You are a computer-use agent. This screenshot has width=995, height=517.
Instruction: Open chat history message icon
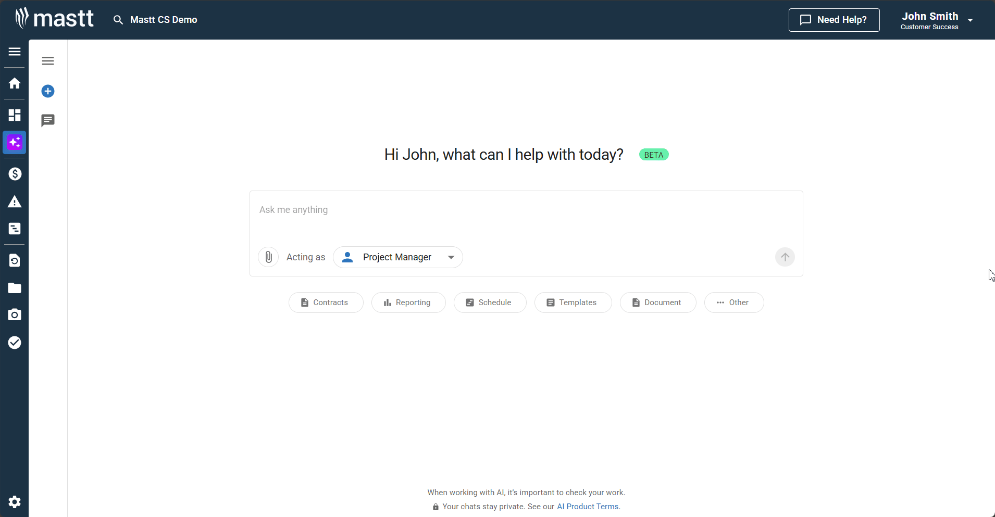click(48, 121)
